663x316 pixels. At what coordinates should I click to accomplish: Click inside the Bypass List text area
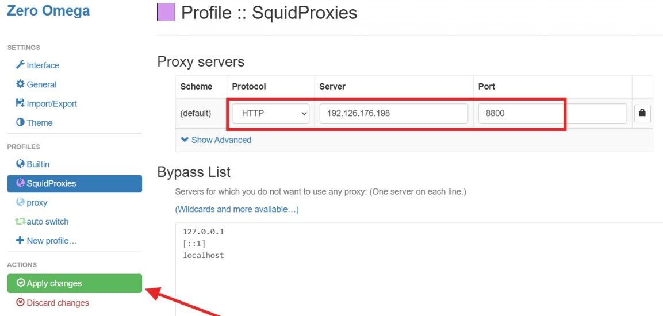pyautogui.click(x=419, y=269)
